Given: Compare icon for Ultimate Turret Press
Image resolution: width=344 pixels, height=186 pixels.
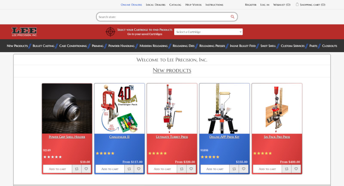Looking at the screenshot, I should point(181,169).
